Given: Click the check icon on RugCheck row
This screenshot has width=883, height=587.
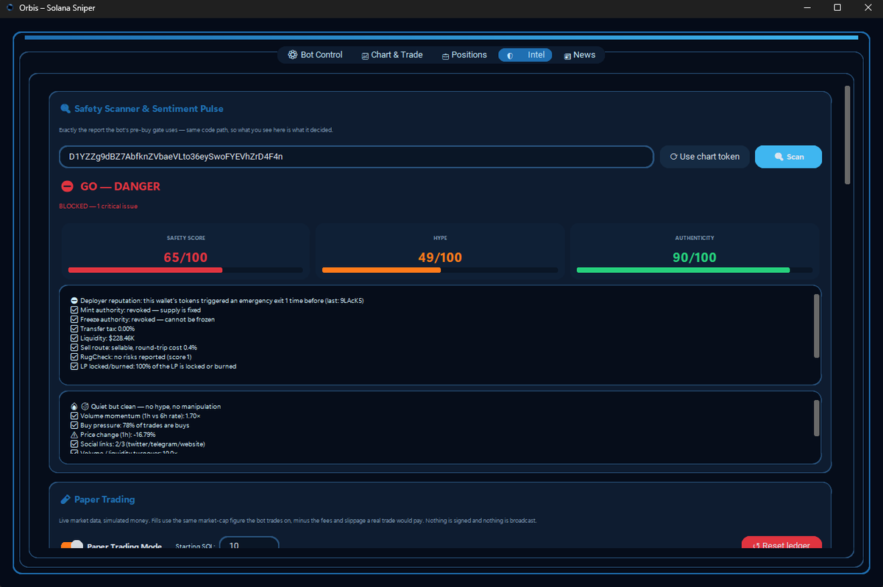Looking at the screenshot, I should [x=74, y=357].
